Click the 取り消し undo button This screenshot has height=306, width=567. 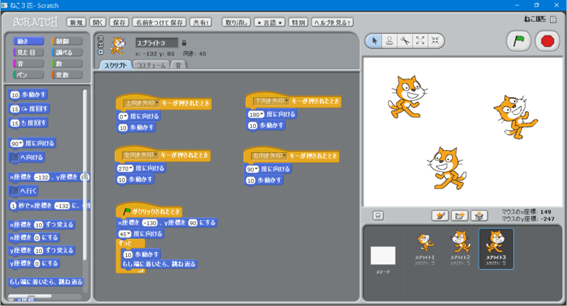click(x=237, y=23)
